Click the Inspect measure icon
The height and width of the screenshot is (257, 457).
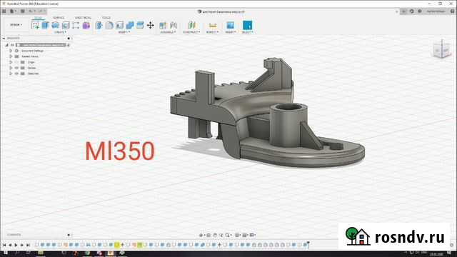[x=213, y=26]
